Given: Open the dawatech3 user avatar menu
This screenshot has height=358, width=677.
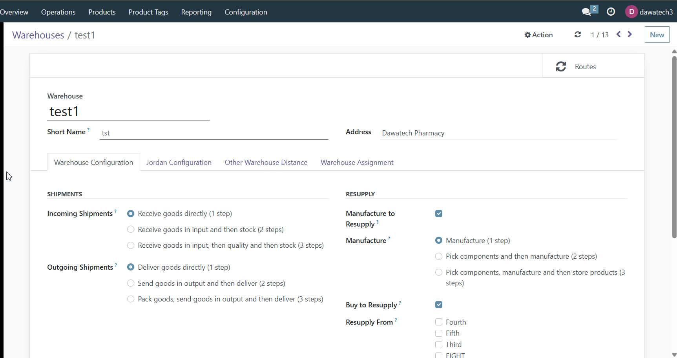Looking at the screenshot, I should [x=631, y=12].
